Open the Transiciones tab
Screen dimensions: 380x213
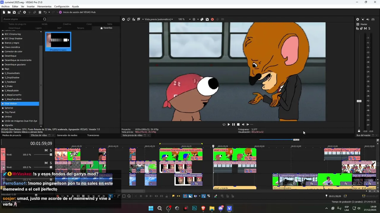coord(93,135)
